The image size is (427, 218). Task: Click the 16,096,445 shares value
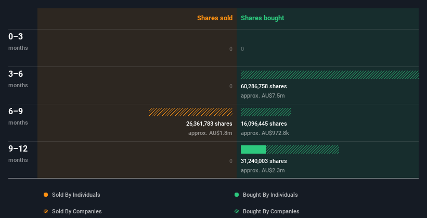click(264, 124)
